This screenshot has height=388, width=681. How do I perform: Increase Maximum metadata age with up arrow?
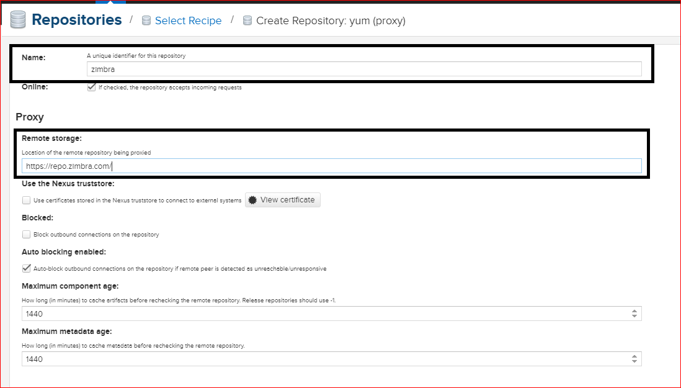tap(634, 356)
